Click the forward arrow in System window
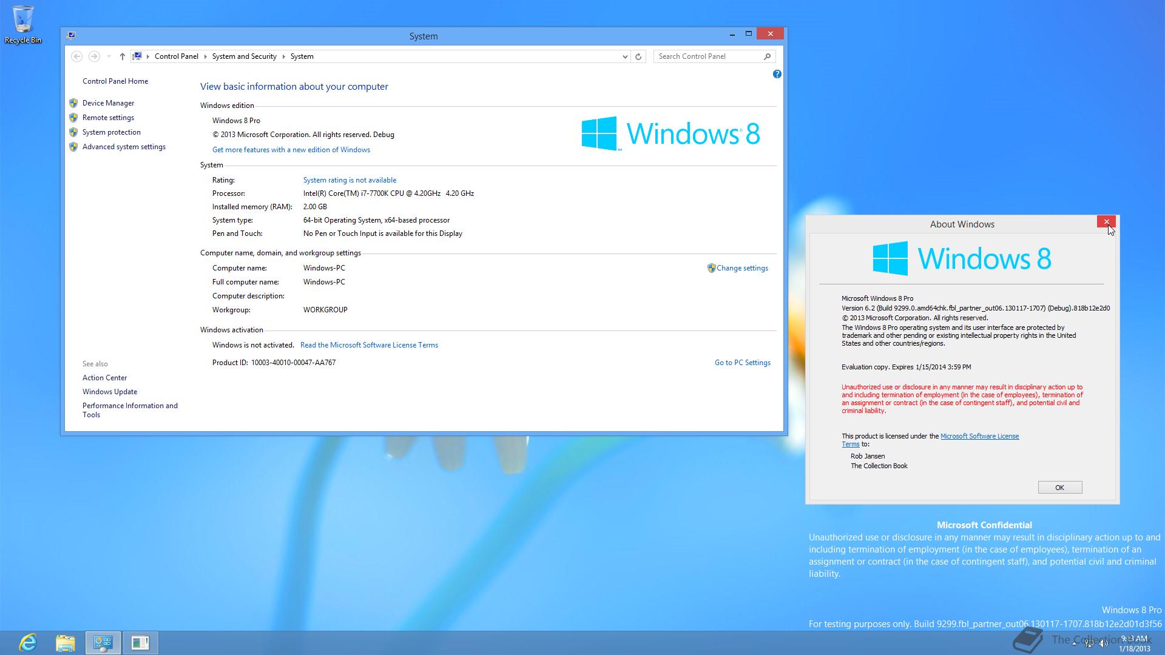Viewport: 1165px width, 655px height. (x=94, y=56)
